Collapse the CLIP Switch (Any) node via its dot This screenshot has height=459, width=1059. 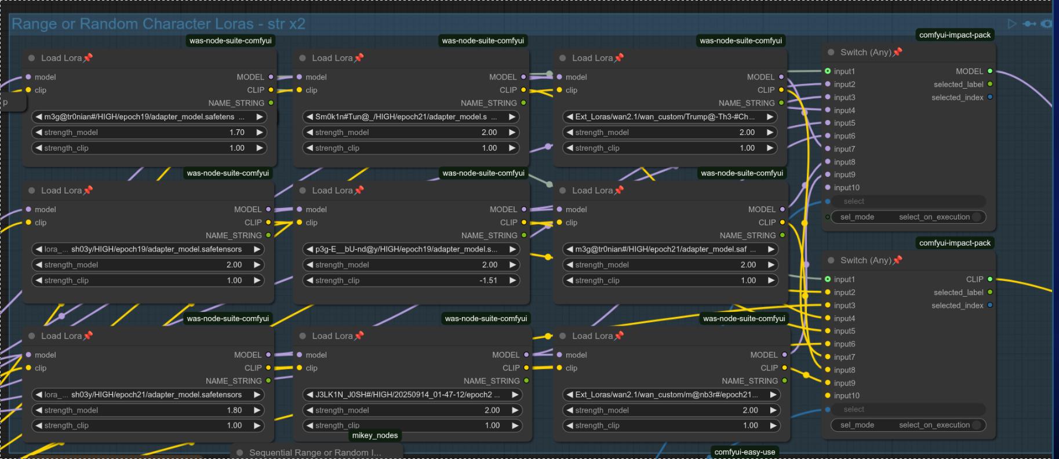click(x=831, y=260)
